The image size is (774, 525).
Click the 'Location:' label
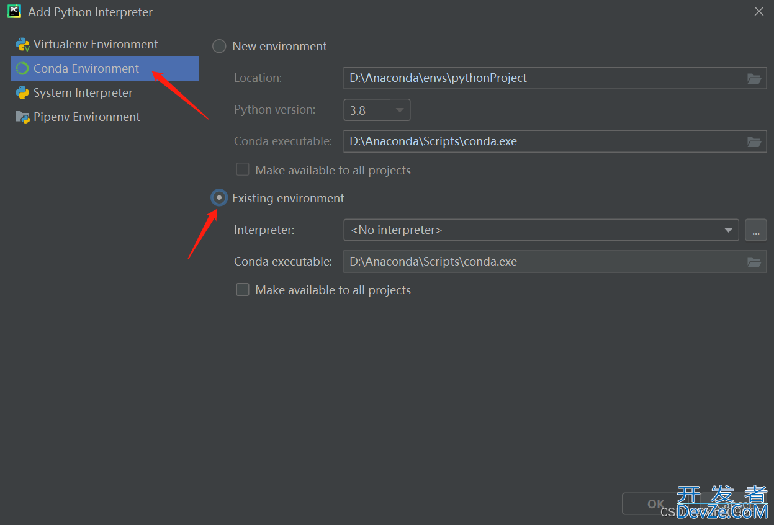point(258,78)
